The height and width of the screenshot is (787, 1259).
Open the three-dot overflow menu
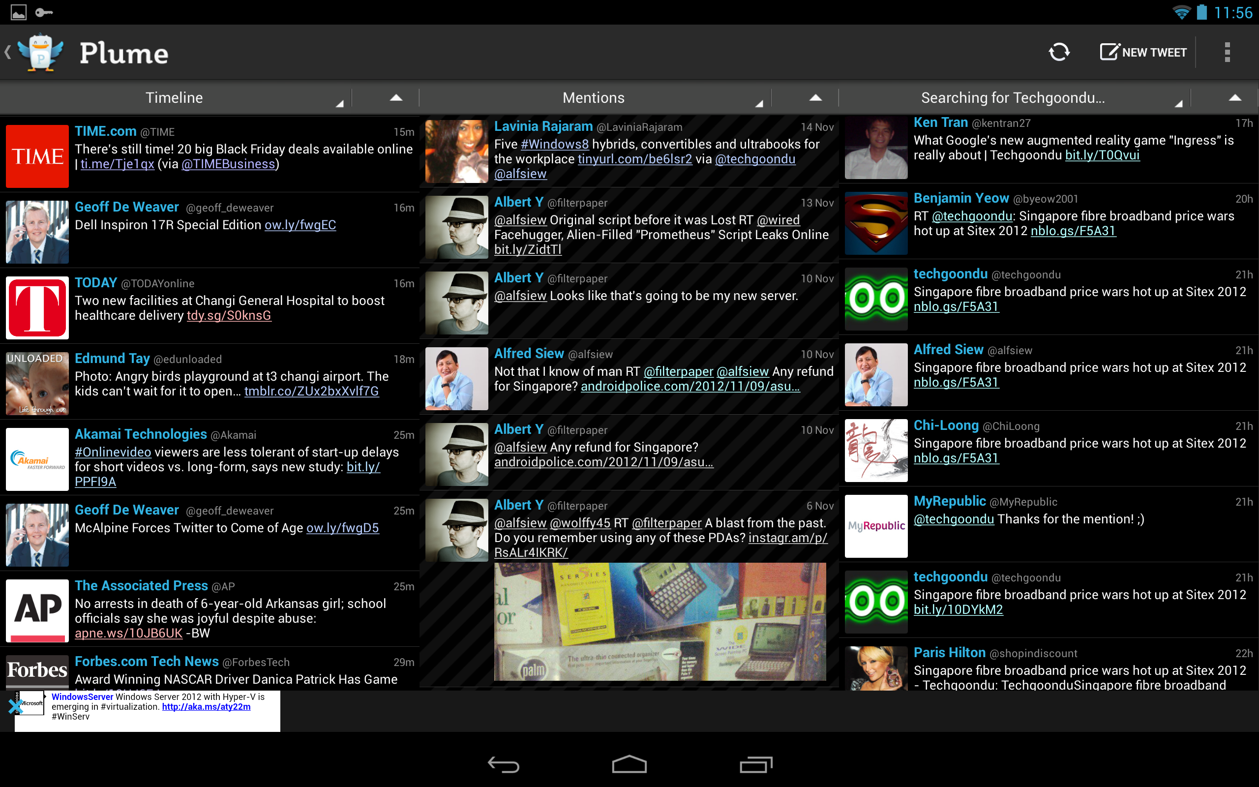1227,52
